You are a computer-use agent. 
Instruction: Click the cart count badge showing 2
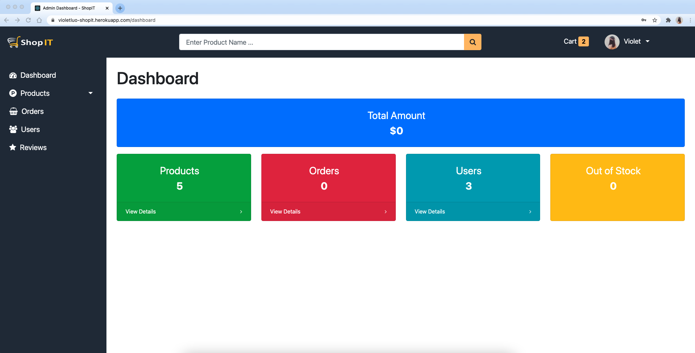(x=584, y=41)
